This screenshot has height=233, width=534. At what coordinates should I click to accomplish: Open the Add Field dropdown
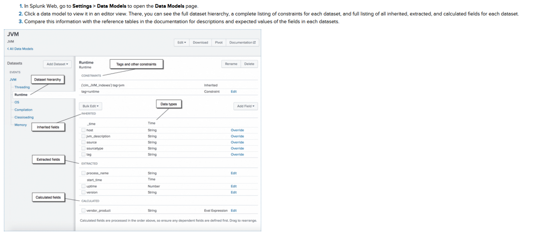(x=246, y=106)
